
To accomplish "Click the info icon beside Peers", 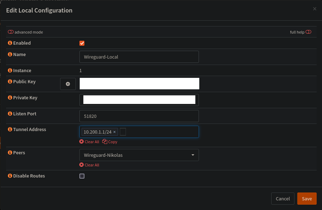I will pos(10,153).
